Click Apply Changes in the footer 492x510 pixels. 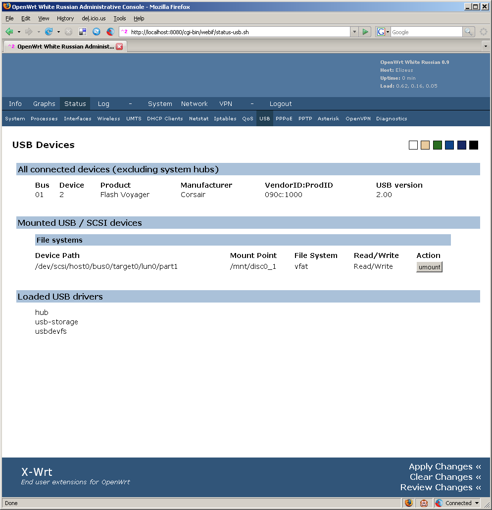click(445, 466)
